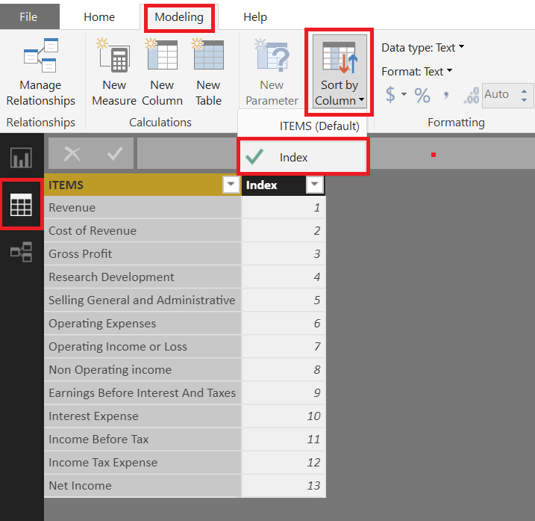Apply thousands separator comma format
This screenshot has width=535, height=521.
(446, 96)
